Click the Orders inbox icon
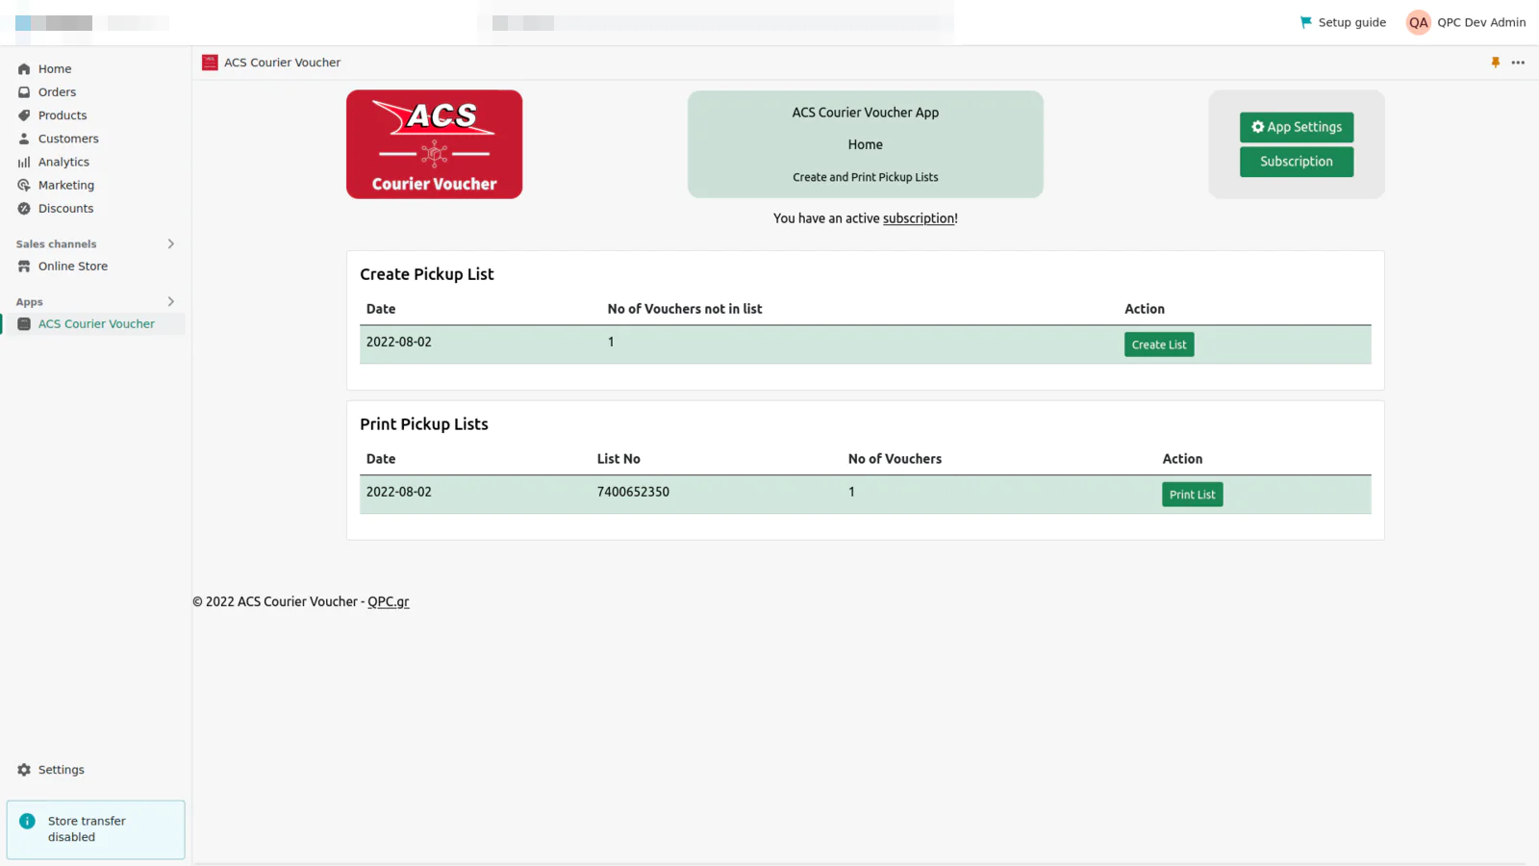 (24, 92)
